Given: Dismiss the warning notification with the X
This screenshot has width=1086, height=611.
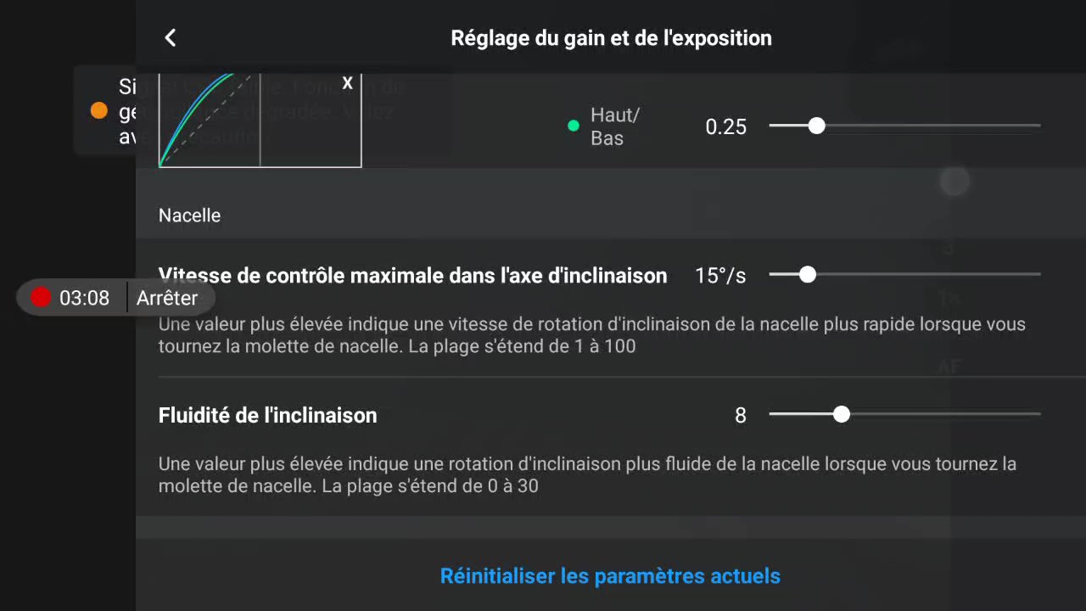Looking at the screenshot, I should point(347,83).
